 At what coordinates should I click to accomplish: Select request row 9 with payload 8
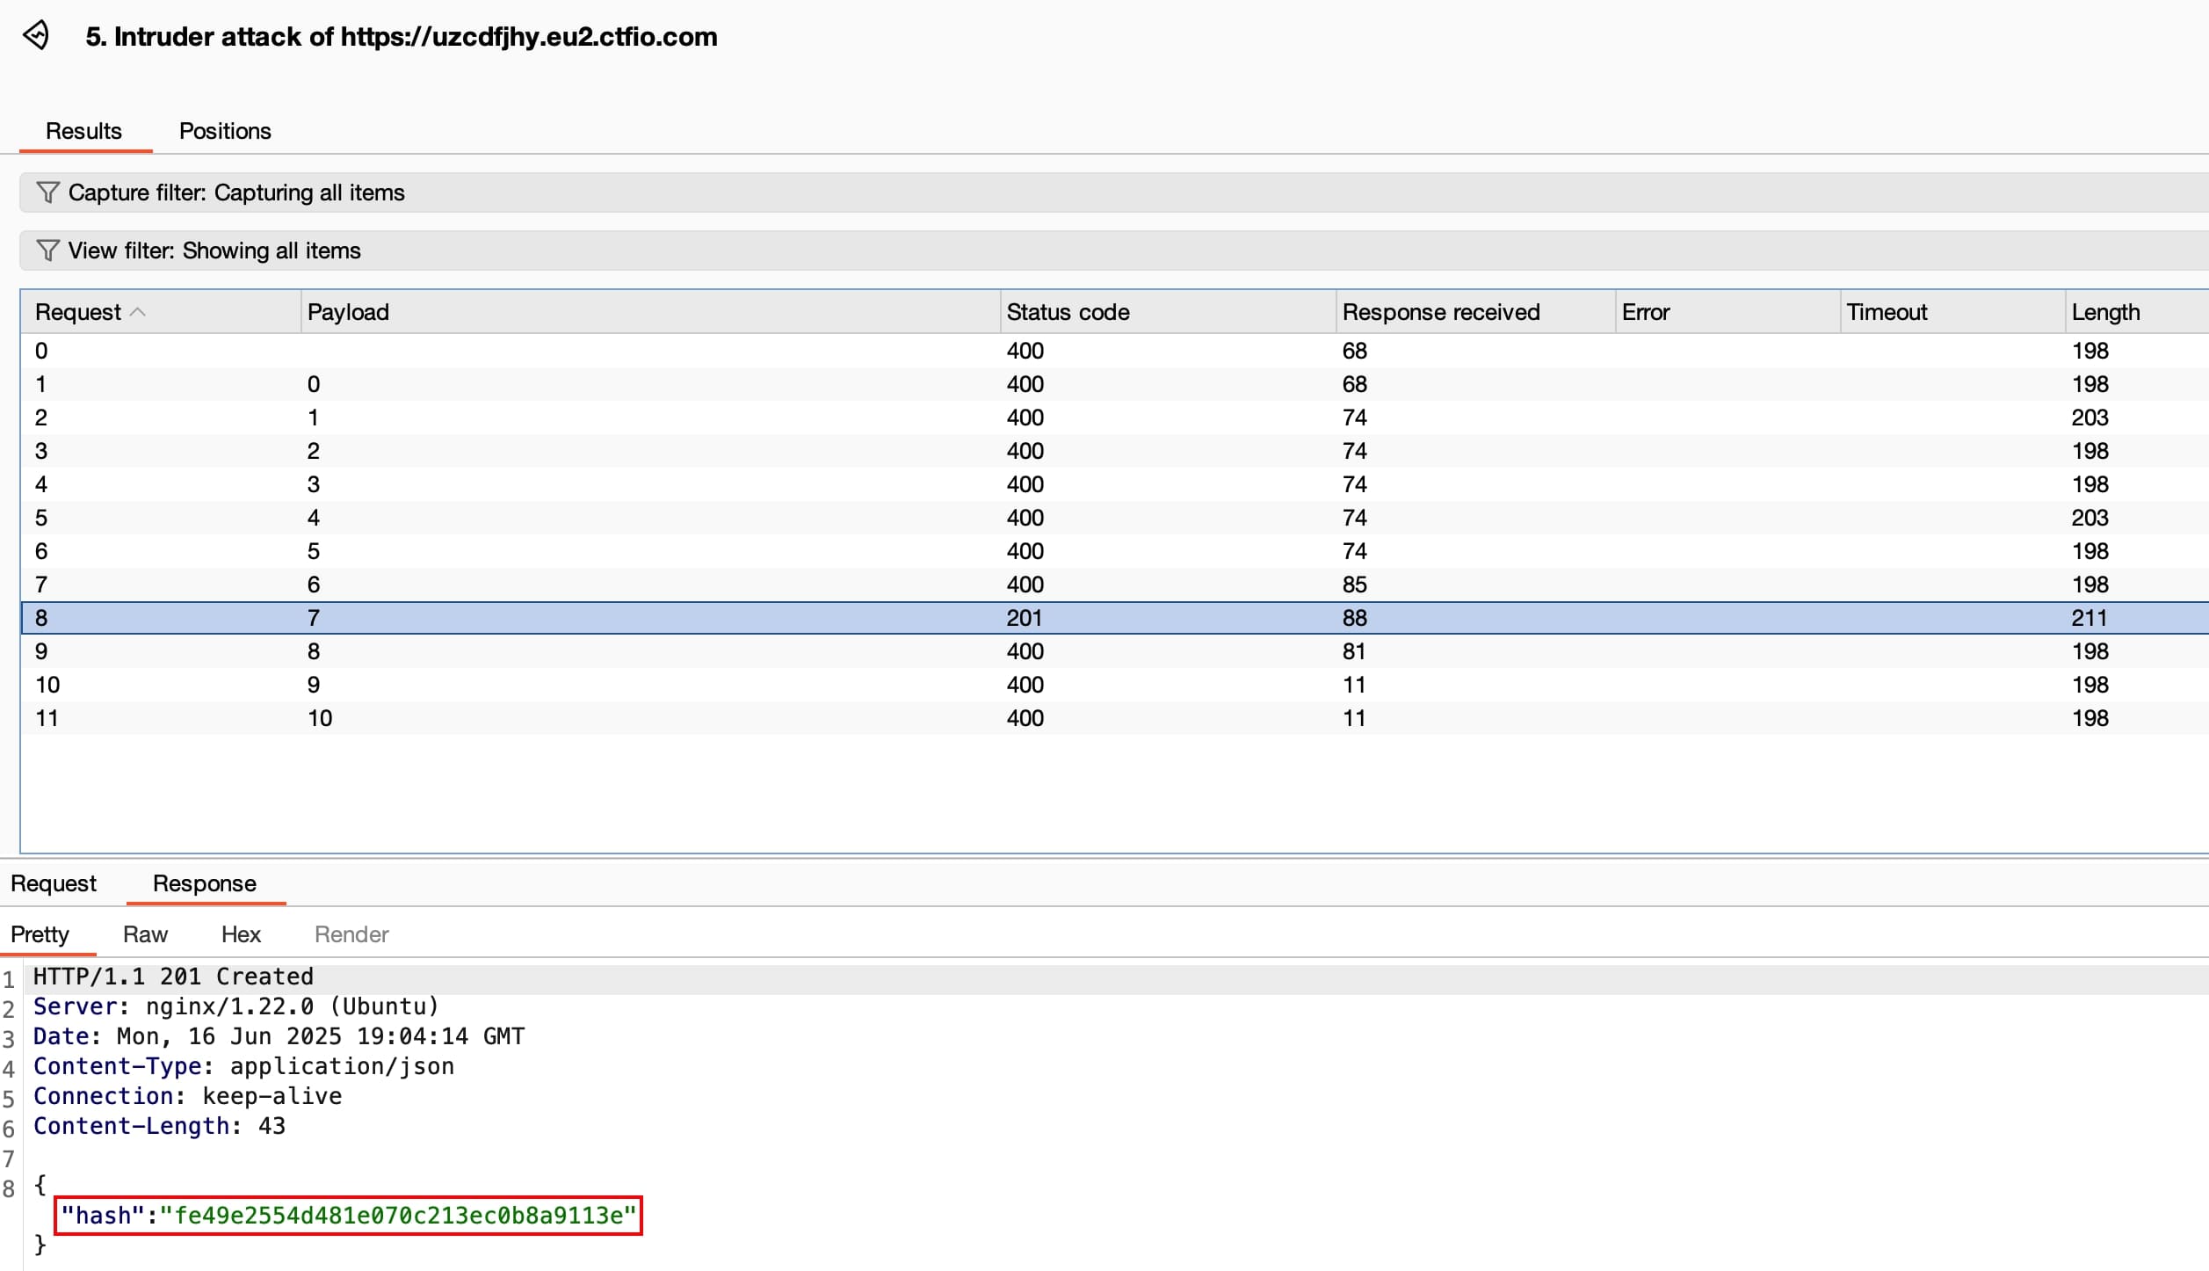(x=1114, y=651)
